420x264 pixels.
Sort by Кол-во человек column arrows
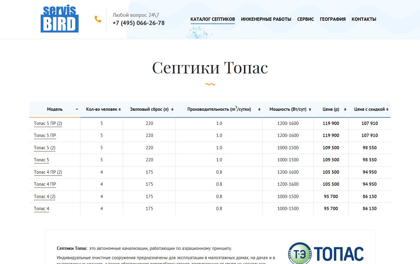coord(120,109)
